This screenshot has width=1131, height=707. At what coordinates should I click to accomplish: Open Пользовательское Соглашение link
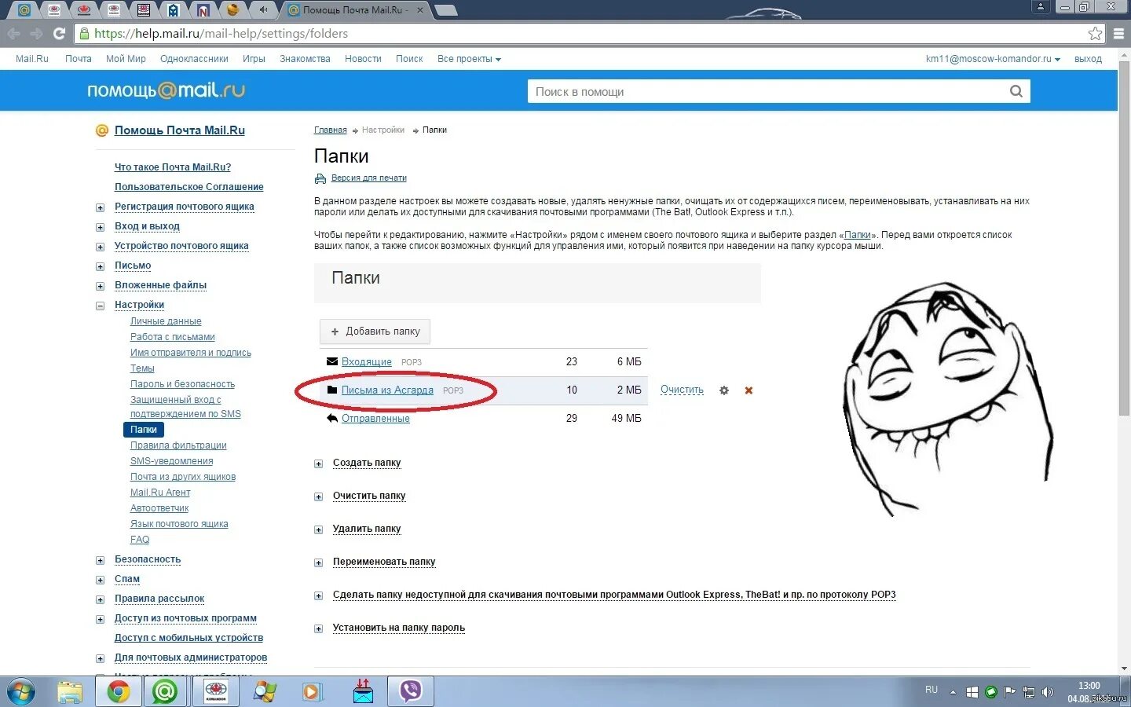point(188,187)
